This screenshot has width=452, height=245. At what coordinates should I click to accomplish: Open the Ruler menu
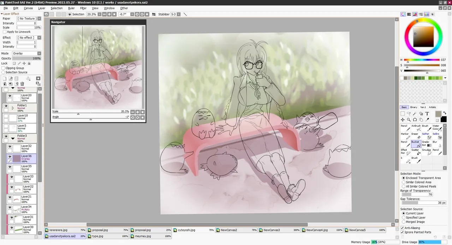tap(71, 8)
